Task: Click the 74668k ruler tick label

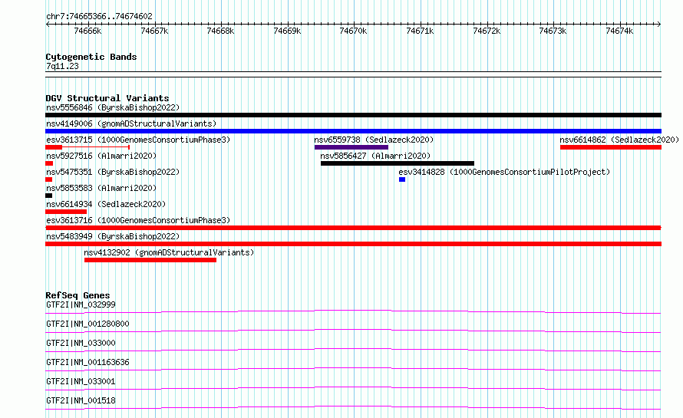Action: click(220, 31)
